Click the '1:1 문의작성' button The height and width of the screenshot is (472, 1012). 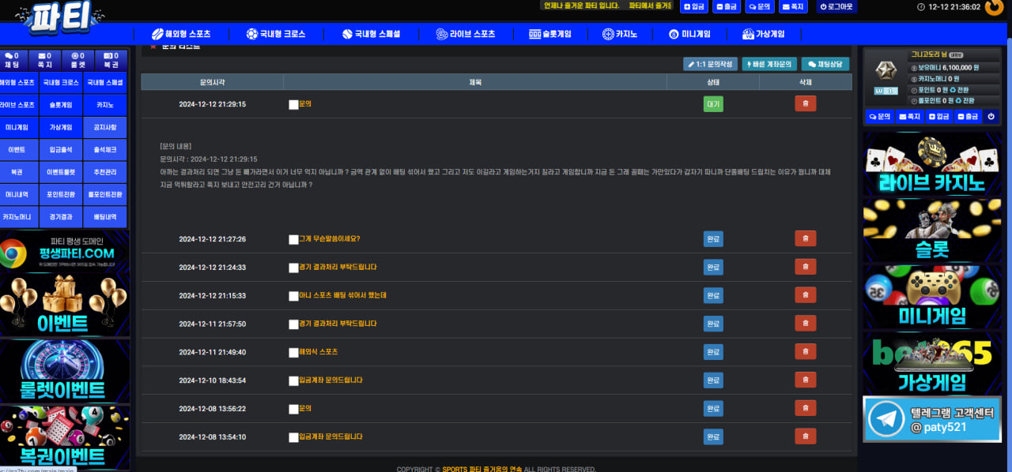[x=710, y=64]
